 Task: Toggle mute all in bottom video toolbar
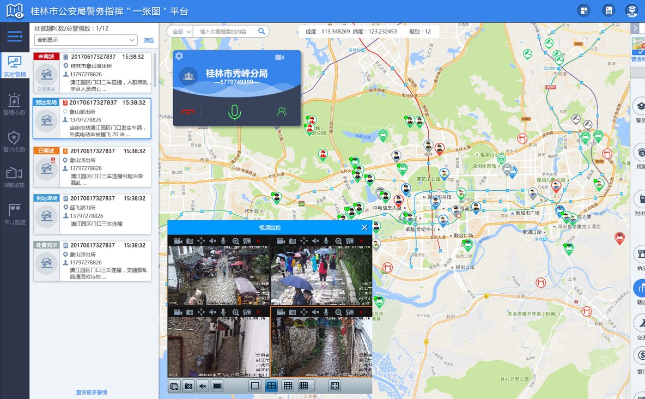[203, 386]
